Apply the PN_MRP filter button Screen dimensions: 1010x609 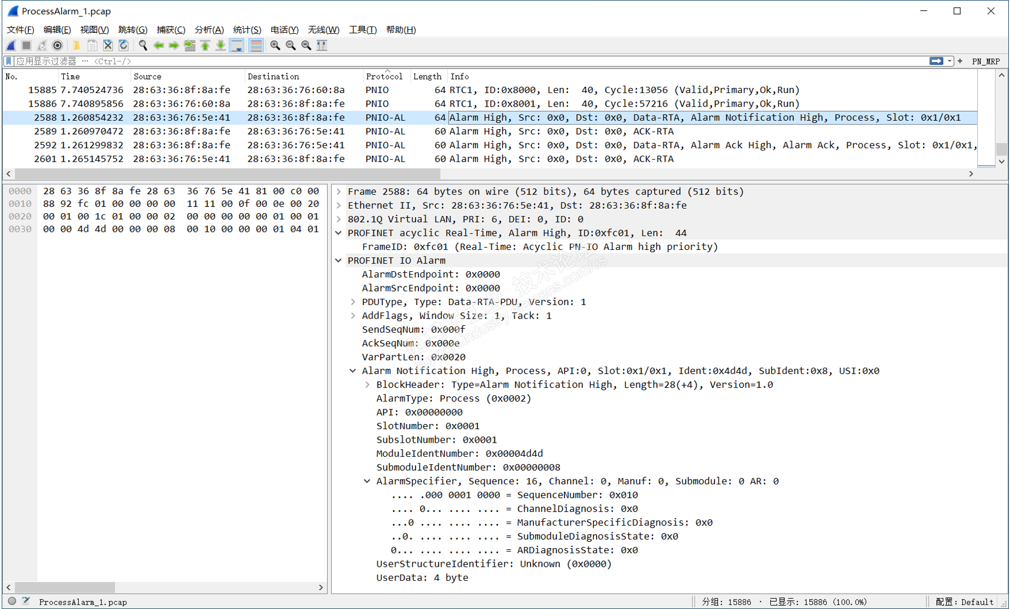pos(986,61)
